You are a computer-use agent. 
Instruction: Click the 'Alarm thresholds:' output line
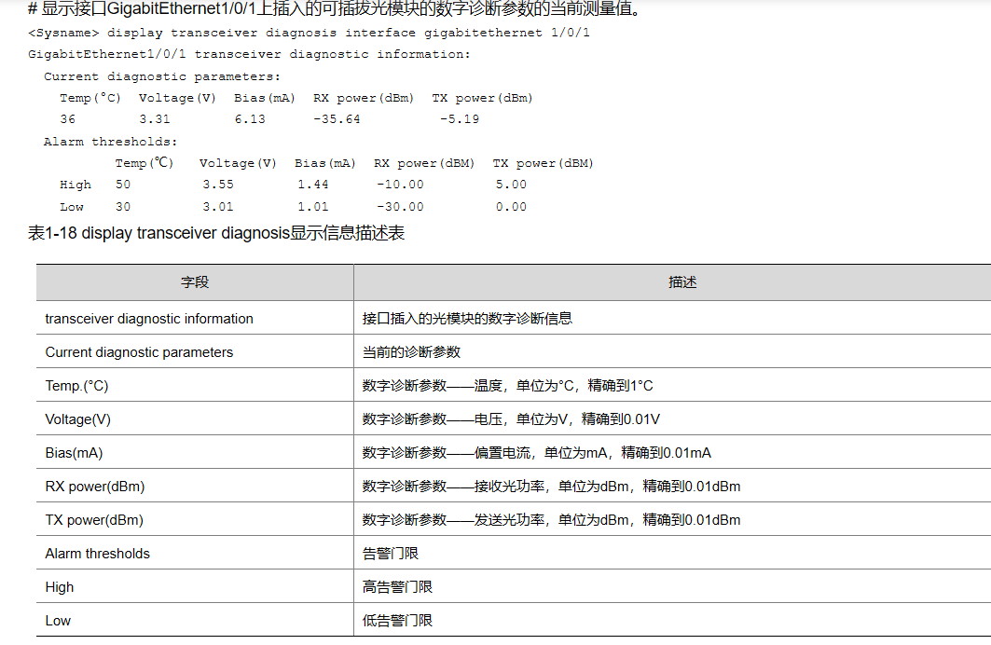(x=111, y=142)
